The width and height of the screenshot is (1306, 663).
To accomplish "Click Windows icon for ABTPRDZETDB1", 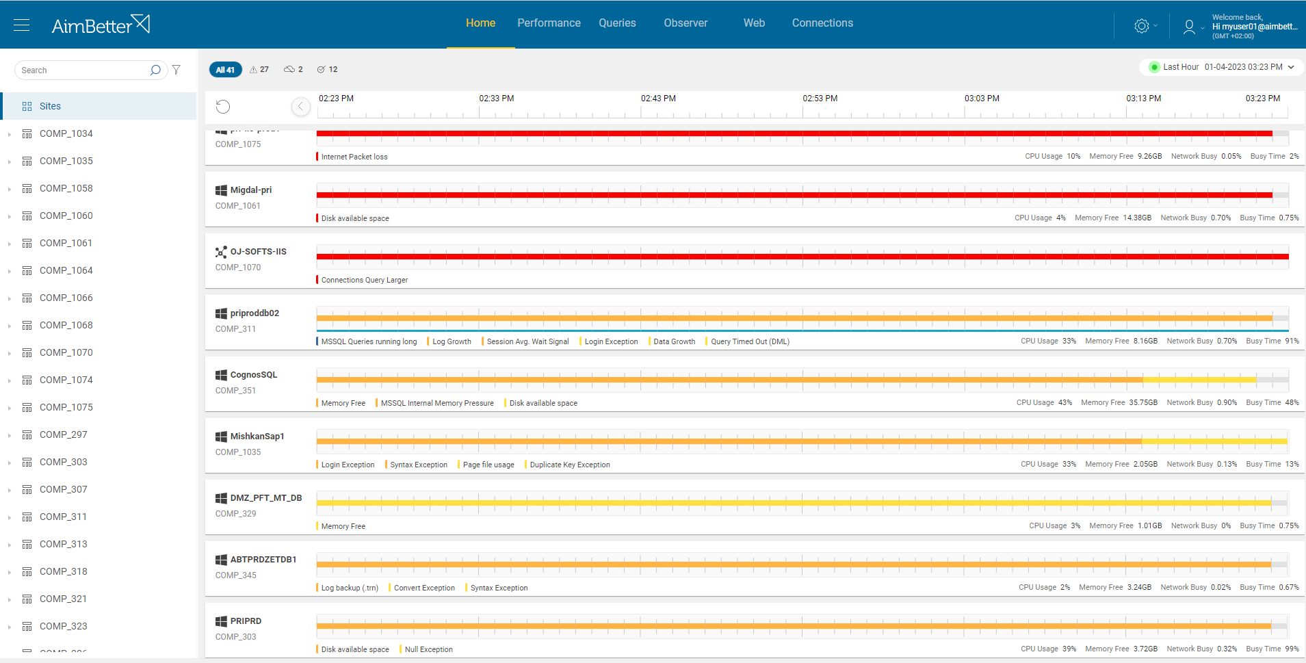I will (221, 560).
